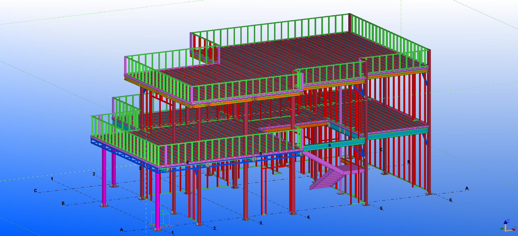The height and width of the screenshot is (236, 518).
Task: Click grid label 5 above the blue balcony beam
Action: pos(260,154)
